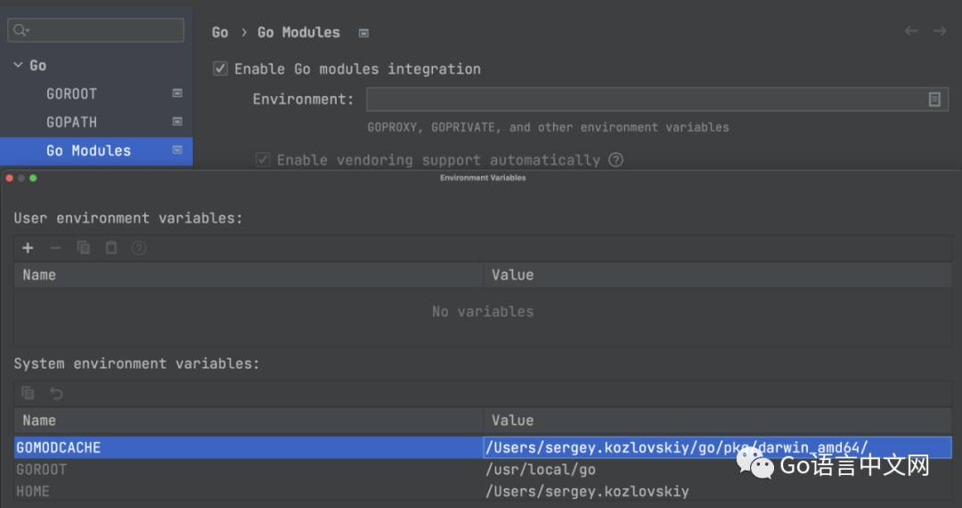Paste variables using the clipboard icon
The height and width of the screenshot is (508, 962).
coord(110,248)
